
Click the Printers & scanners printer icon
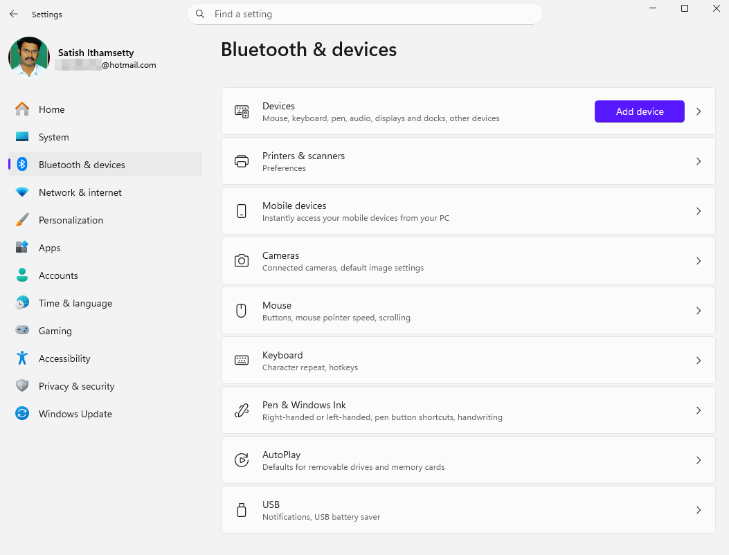pos(242,161)
